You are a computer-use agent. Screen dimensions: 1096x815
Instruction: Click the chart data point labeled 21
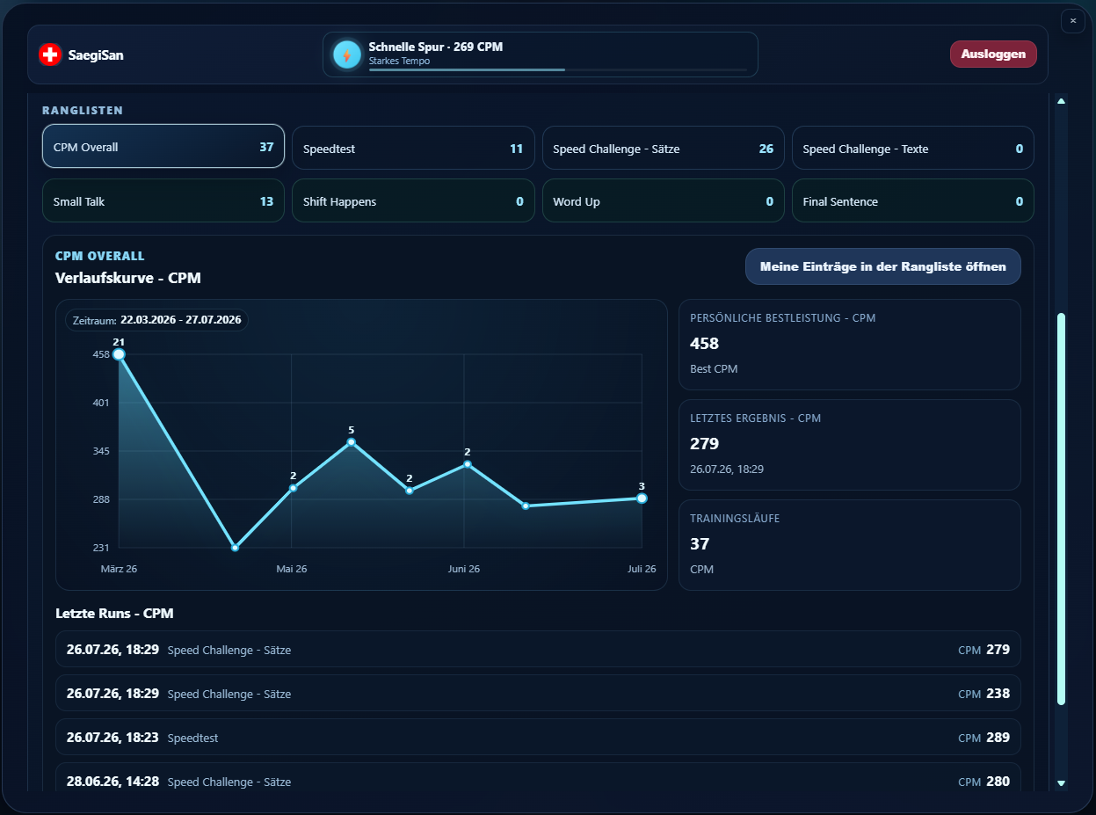(x=119, y=354)
